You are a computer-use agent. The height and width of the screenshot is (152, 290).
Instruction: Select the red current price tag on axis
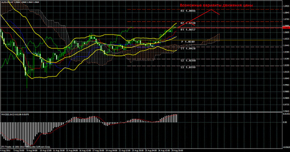(286, 27)
